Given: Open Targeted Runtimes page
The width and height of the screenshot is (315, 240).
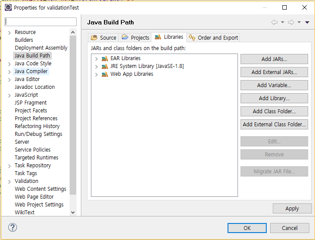Looking at the screenshot, I should (37, 158).
